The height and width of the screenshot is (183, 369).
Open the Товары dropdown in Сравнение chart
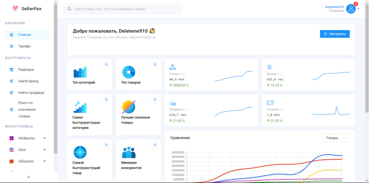336,138
